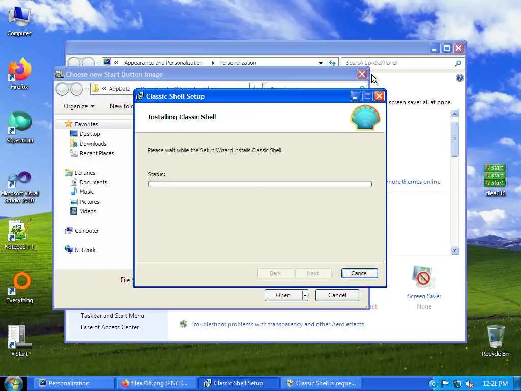Go forward in the file dialog

pyautogui.click(x=76, y=89)
